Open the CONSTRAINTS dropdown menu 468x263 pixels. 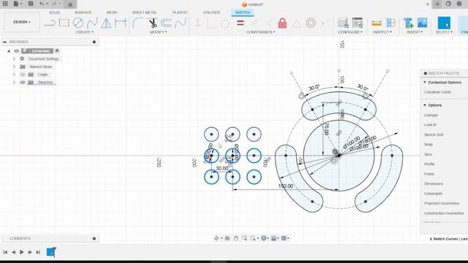pyautogui.click(x=260, y=32)
